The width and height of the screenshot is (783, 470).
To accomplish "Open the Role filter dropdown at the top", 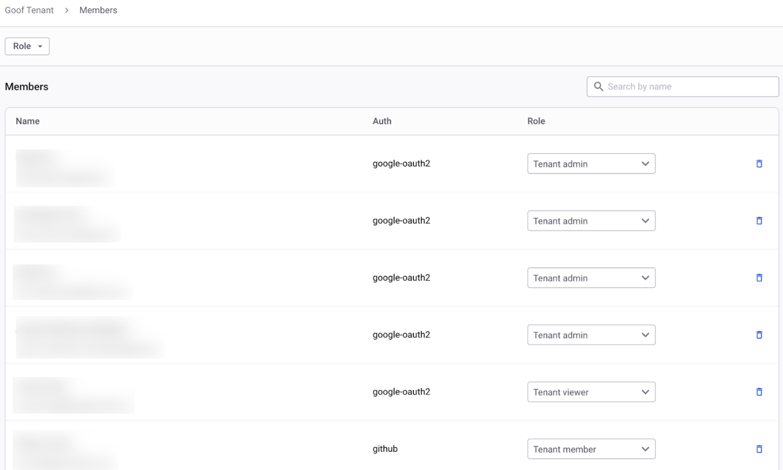I will (26, 46).
